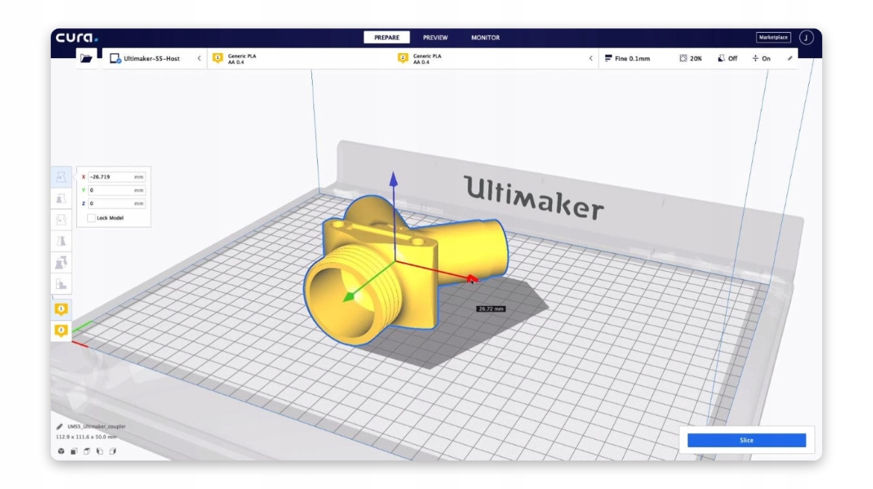Click the Slice button
Screen dimensions: 873x489
746,440
